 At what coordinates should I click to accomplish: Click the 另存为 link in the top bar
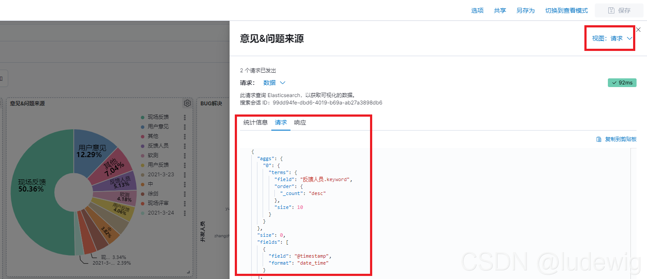pos(525,10)
